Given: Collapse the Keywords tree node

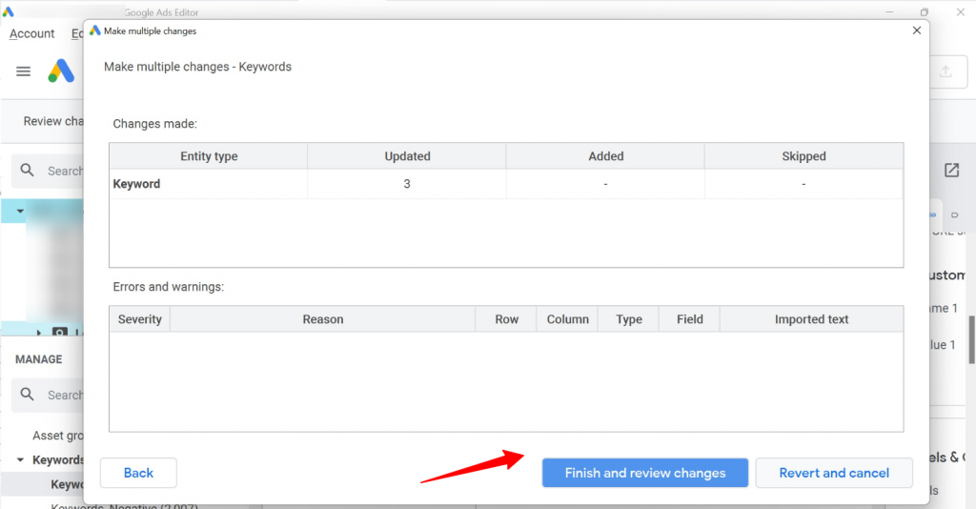Looking at the screenshot, I should click(20, 459).
